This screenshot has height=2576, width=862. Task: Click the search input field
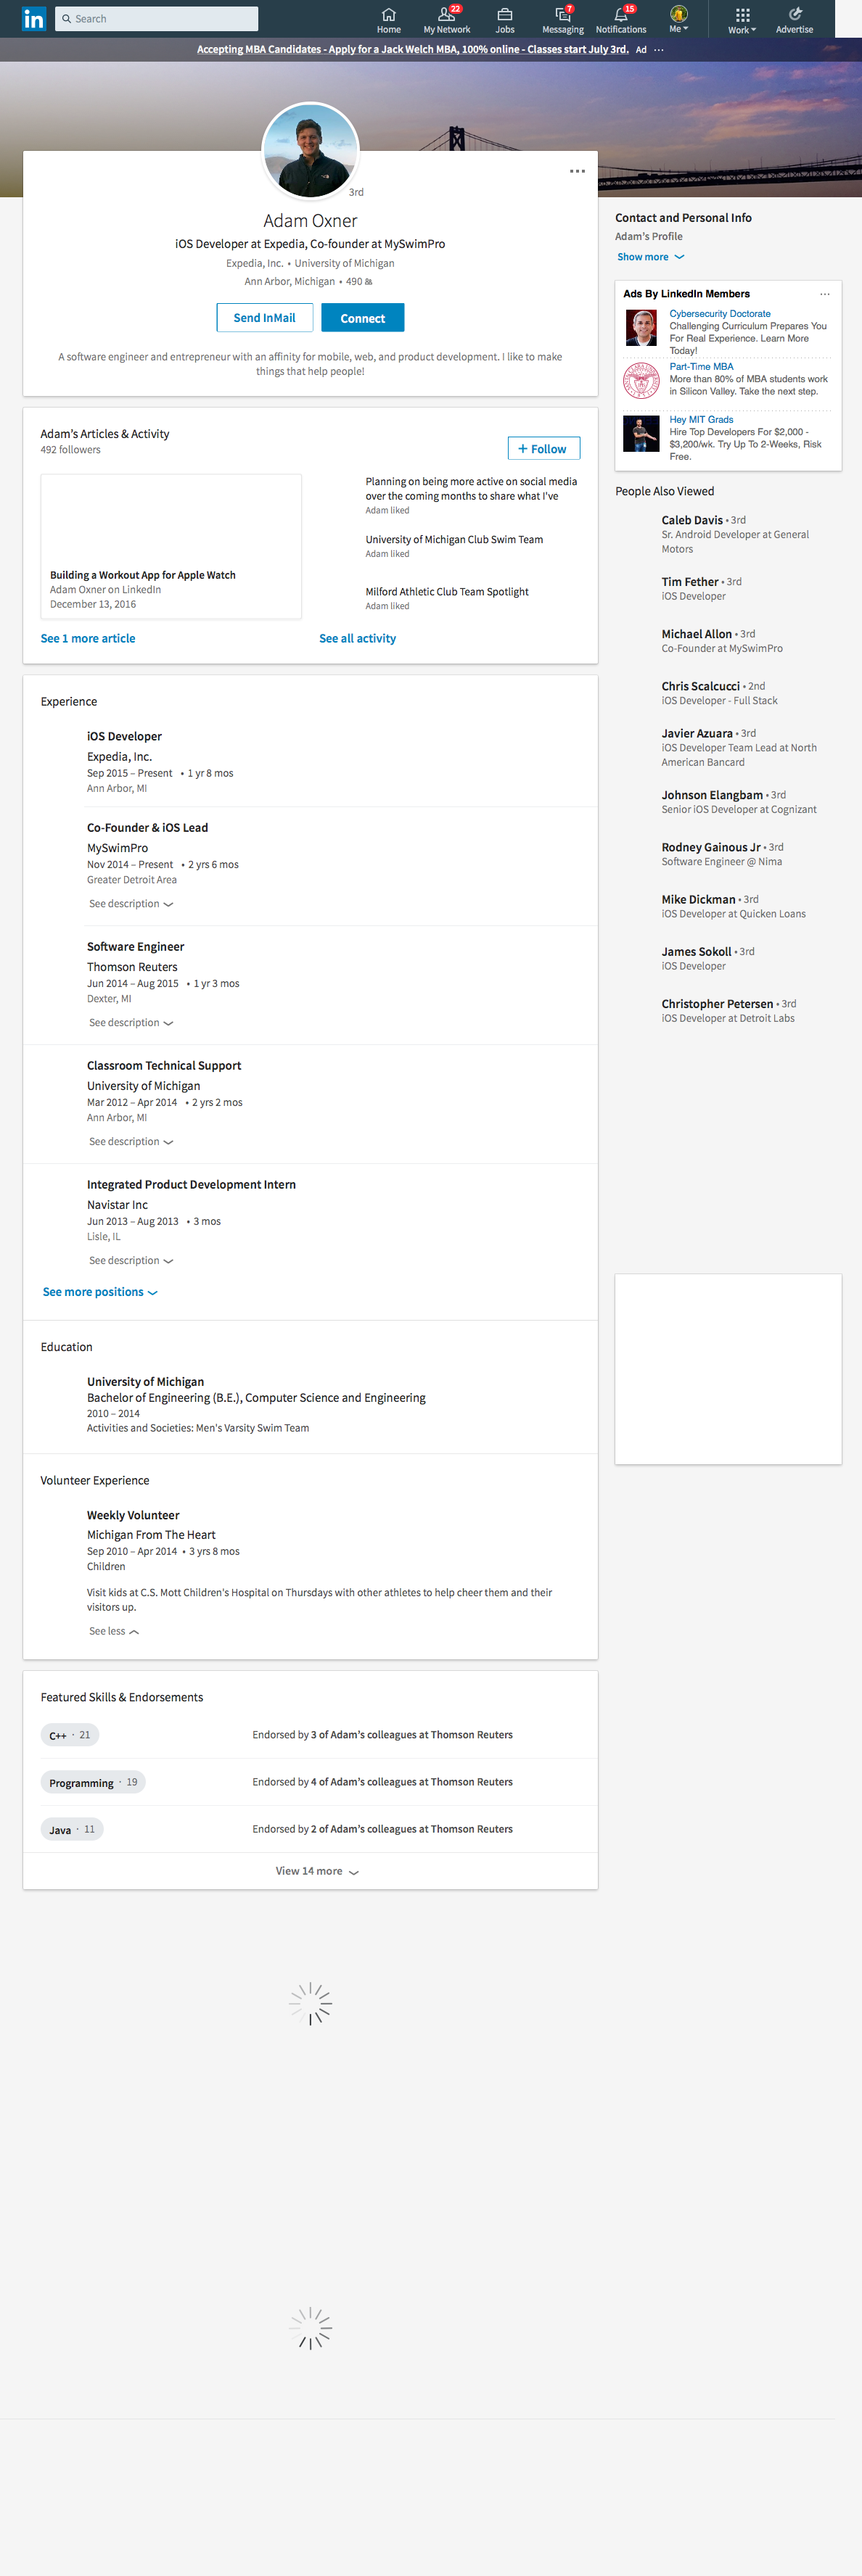(157, 19)
